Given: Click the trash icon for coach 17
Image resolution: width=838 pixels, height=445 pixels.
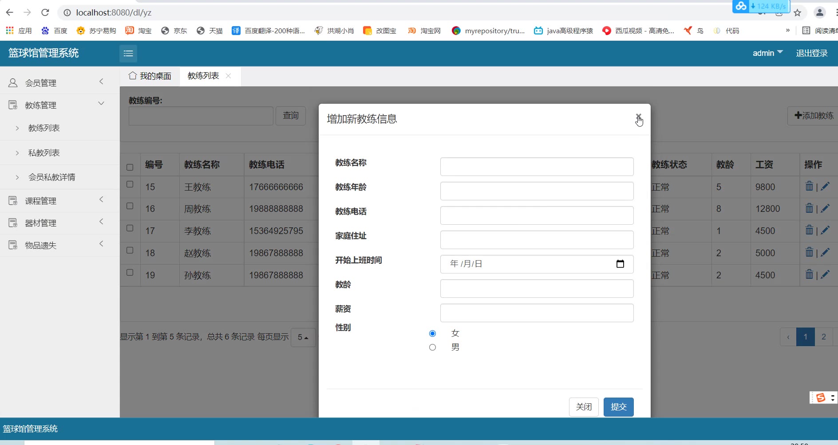Looking at the screenshot, I should [809, 230].
